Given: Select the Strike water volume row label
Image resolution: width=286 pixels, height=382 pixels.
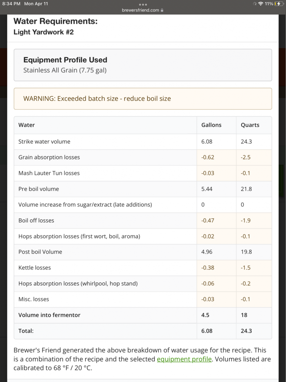Looking at the screenshot, I should click(x=44, y=141).
